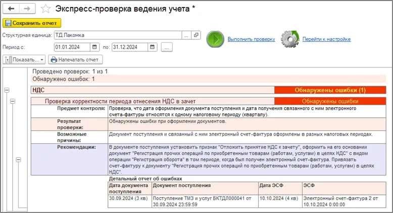Click the Дата ЭСФ column header
Screen dimensions: 393x213
[280, 188]
